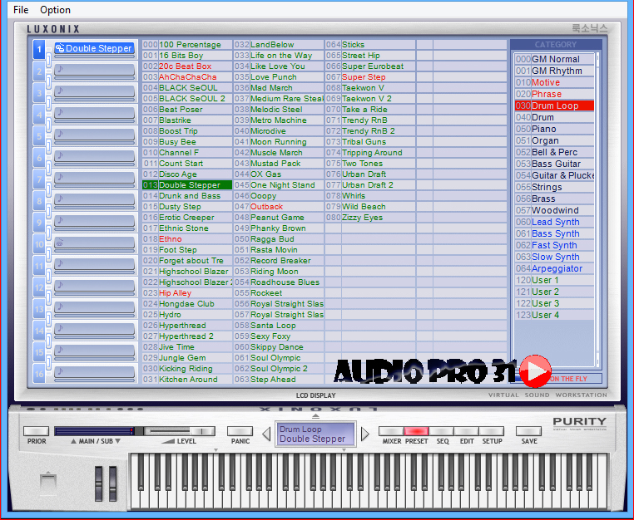634x520 pixels.
Task: Click the drum icon in slot 10
Action: coord(60,243)
